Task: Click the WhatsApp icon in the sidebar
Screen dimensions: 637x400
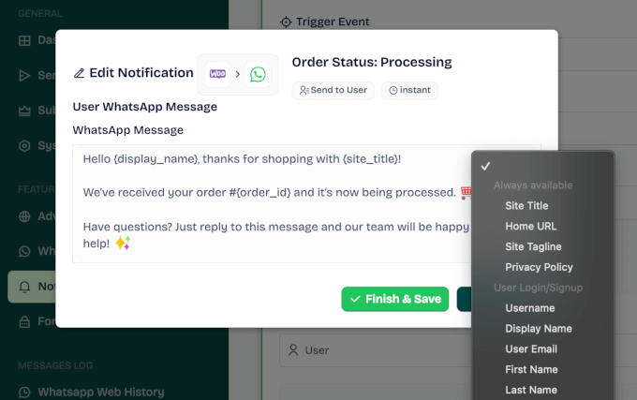Action: coord(24,251)
